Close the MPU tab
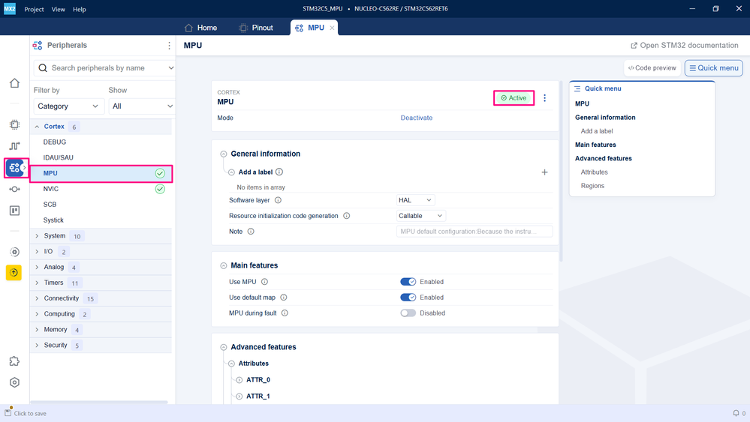This screenshot has width=750, height=422. click(x=332, y=28)
